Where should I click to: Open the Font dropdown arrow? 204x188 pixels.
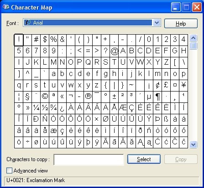(x=157, y=23)
